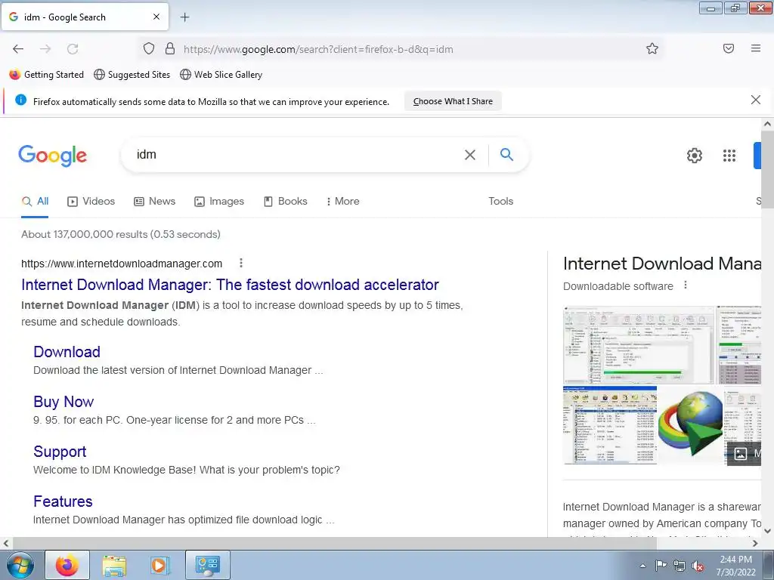Open IDM download progress screenshot thumbnail
Image resolution: width=774 pixels, height=580 pixels.
click(x=639, y=344)
